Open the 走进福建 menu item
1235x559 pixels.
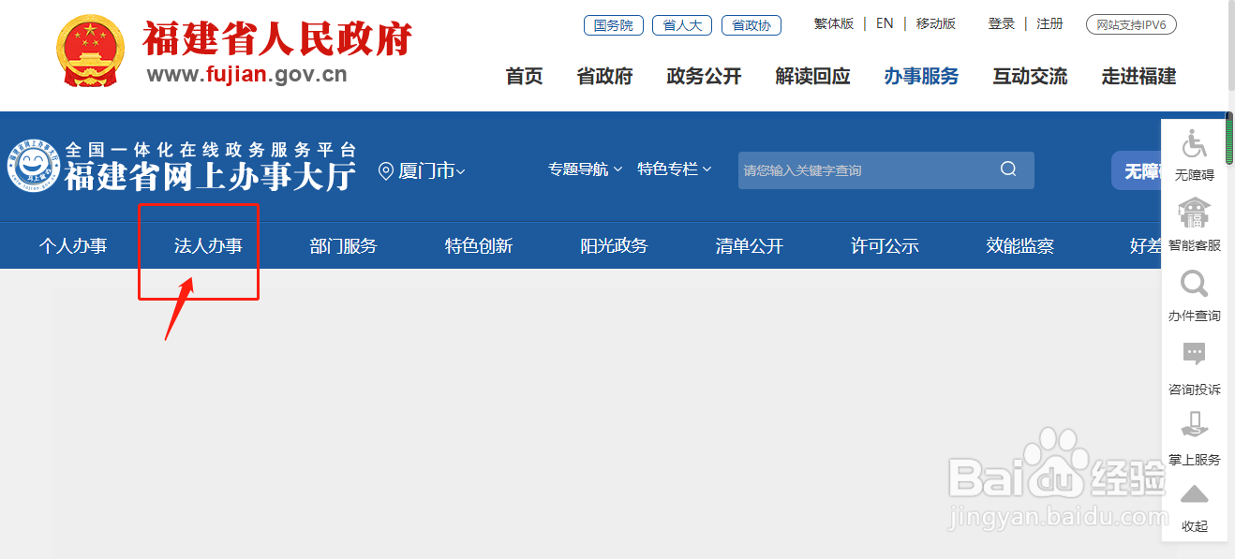(x=1138, y=77)
